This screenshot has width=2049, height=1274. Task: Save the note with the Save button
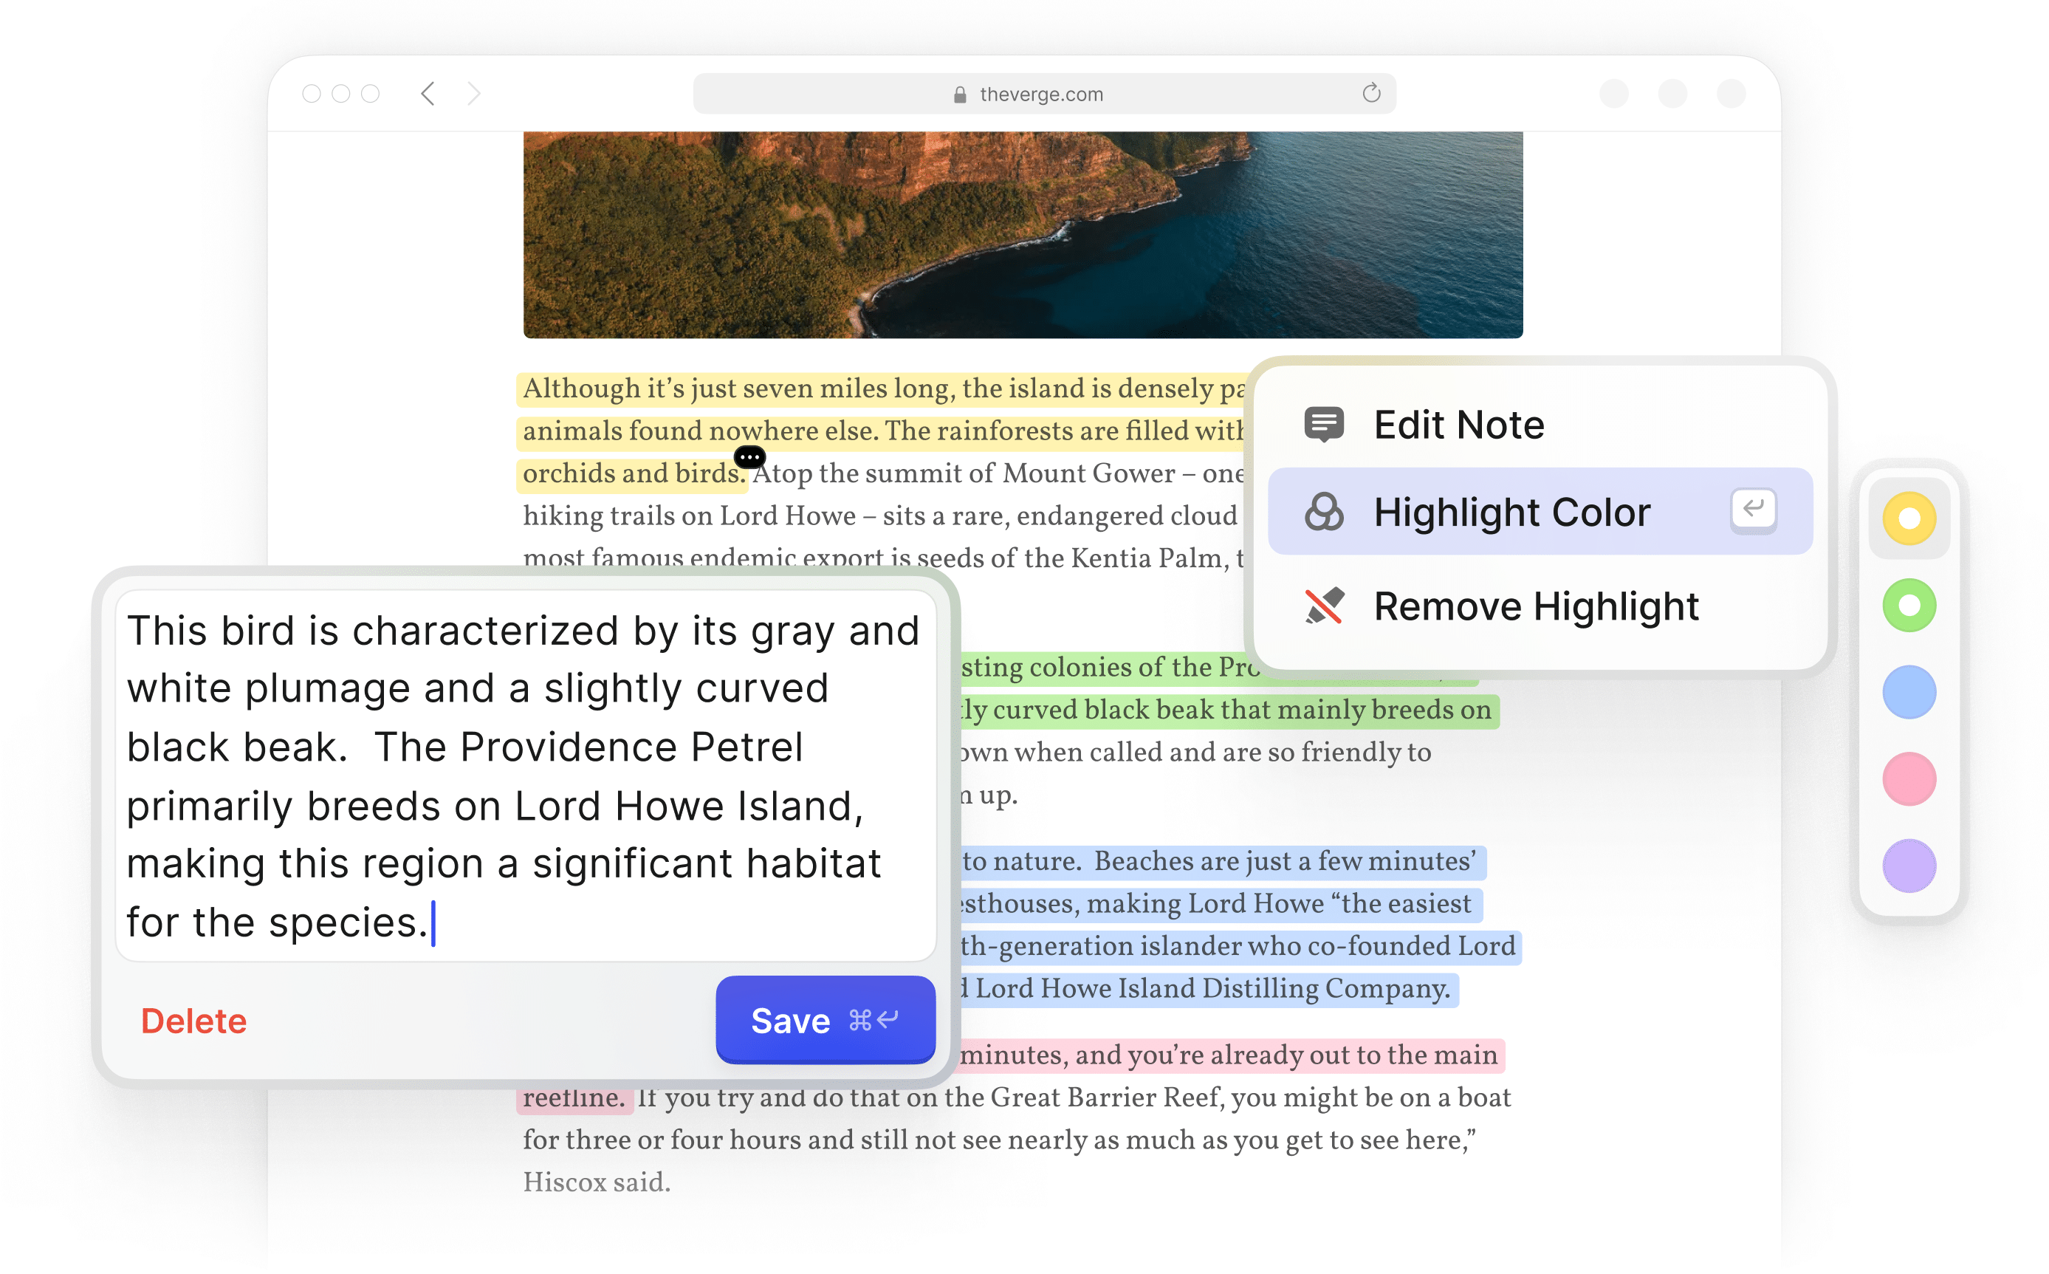[x=825, y=1019]
